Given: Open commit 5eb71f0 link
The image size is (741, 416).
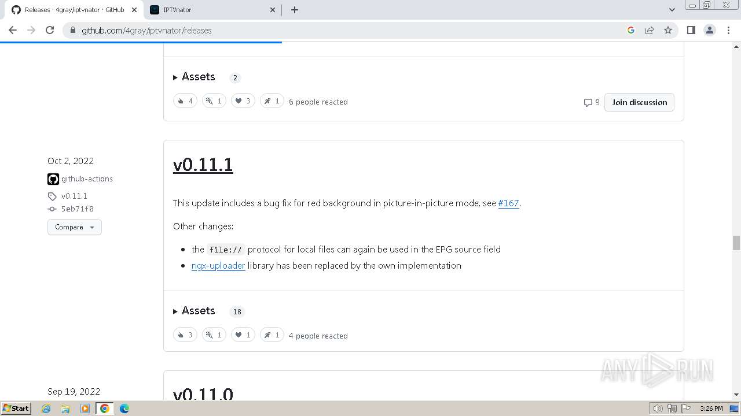Looking at the screenshot, I should (77, 209).
